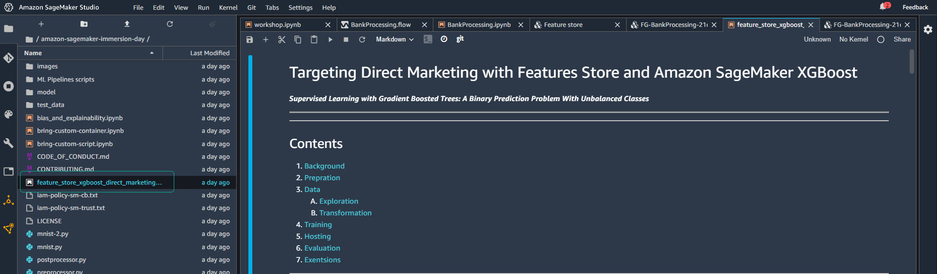Open SageMaker Components and registries icon
937x274 pixels.
coord(9,229)
